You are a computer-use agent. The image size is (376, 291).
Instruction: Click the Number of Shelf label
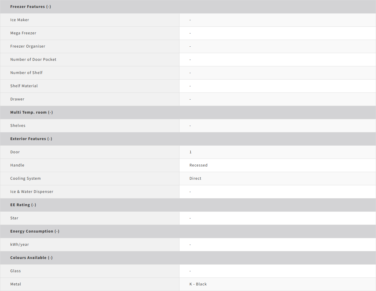[26, 73]
